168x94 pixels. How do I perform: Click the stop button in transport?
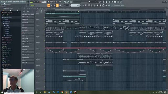pos(37,2)
